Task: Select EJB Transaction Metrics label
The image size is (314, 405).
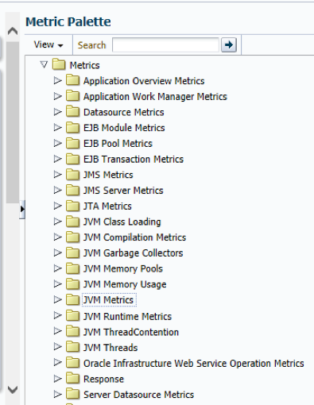Action: click(134, 159)
